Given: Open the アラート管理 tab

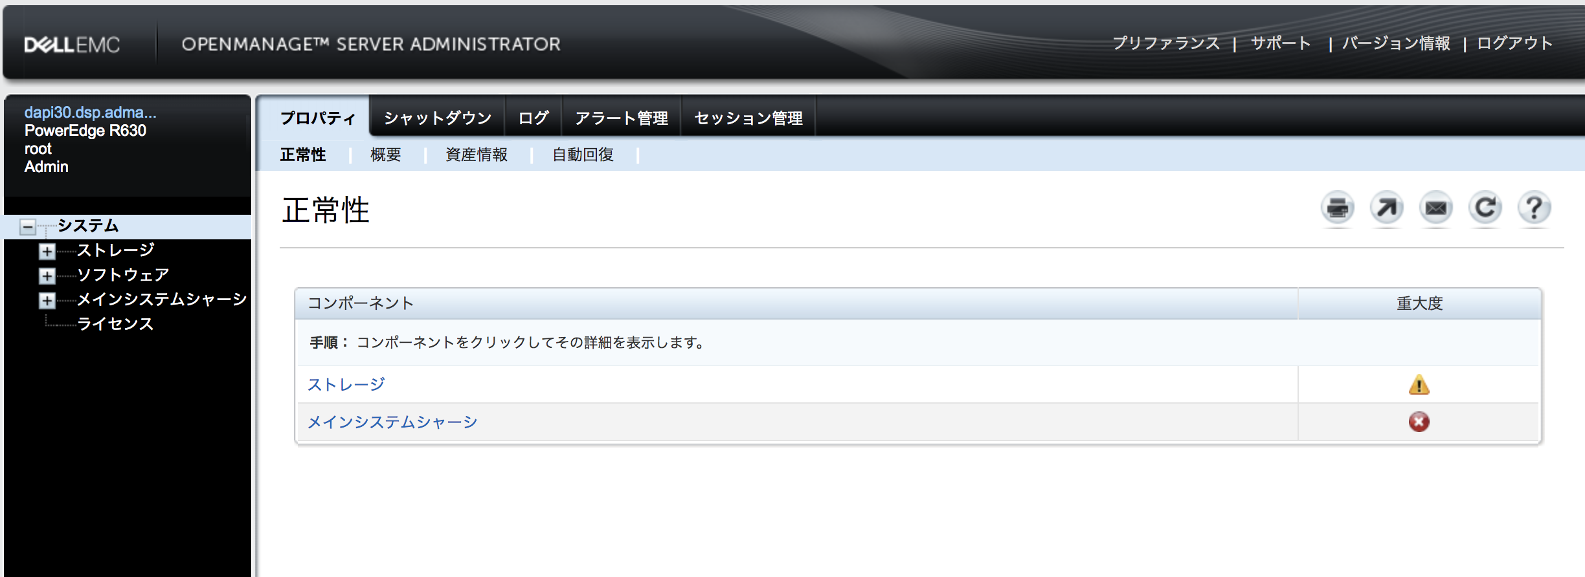Looking at the screenshot, I should click(x=622, y=118).
